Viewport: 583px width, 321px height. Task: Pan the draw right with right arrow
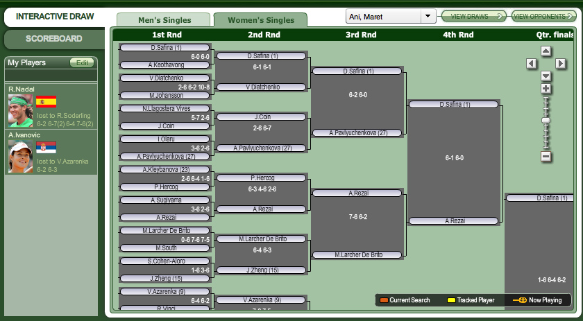click(561, 64)
